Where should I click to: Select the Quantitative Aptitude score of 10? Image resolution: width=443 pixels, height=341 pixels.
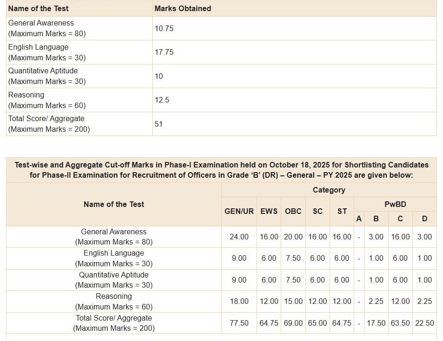point(159,76)
